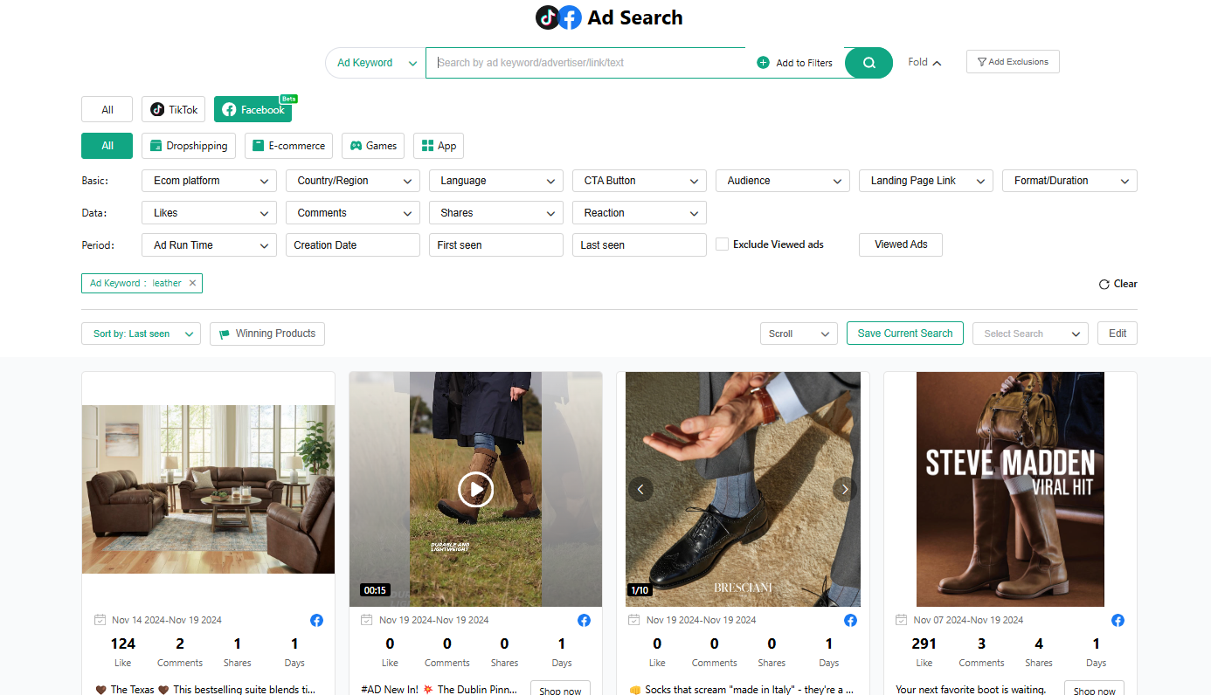The height and width of the screenshot is (695, 1211).
Task: Click Shop now on the Steve Madden ad
Action: 1094,689
